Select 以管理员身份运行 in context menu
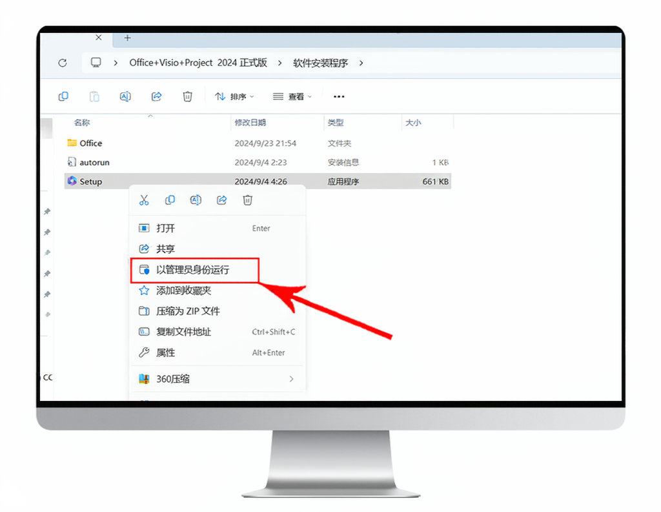 (218, 269)
